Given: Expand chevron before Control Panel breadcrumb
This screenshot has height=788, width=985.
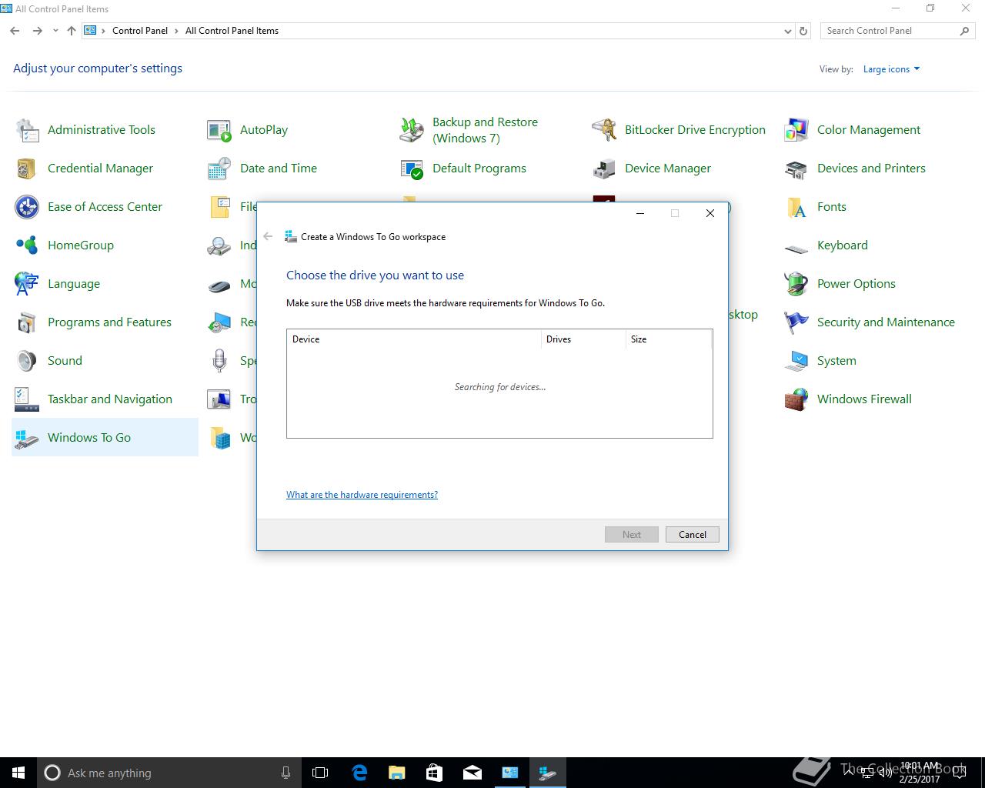Looking at the screenshot, I should point(104,31).
